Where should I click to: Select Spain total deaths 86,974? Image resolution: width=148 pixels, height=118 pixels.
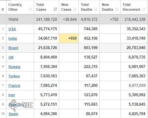[x=92, y=114]
